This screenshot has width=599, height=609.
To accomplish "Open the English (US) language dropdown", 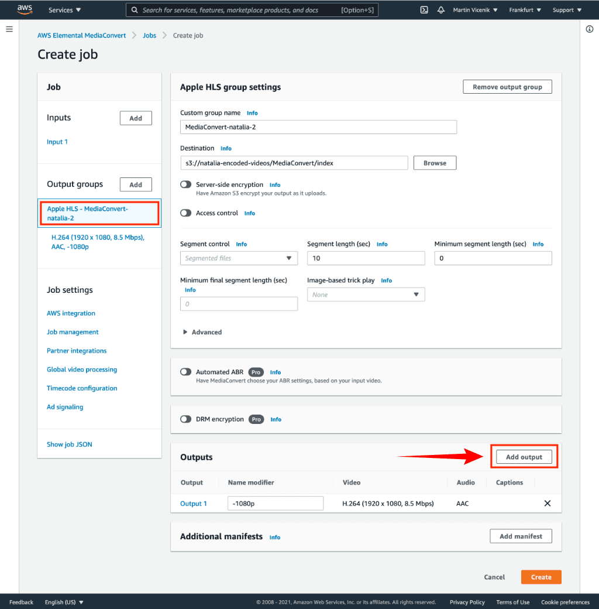I will click(64, 602).
